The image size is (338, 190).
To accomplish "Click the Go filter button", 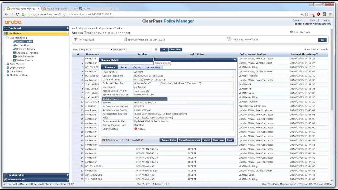I will click(164, 50).
